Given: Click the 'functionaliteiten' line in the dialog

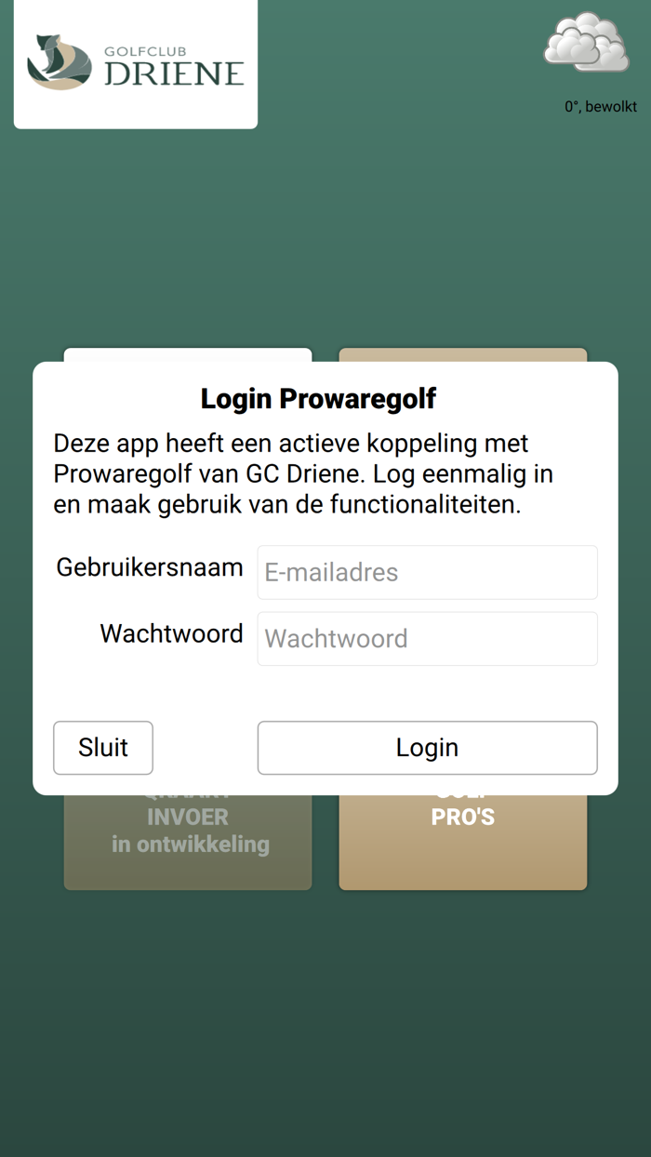Looking at the screenshot, I should pos(287,505).
